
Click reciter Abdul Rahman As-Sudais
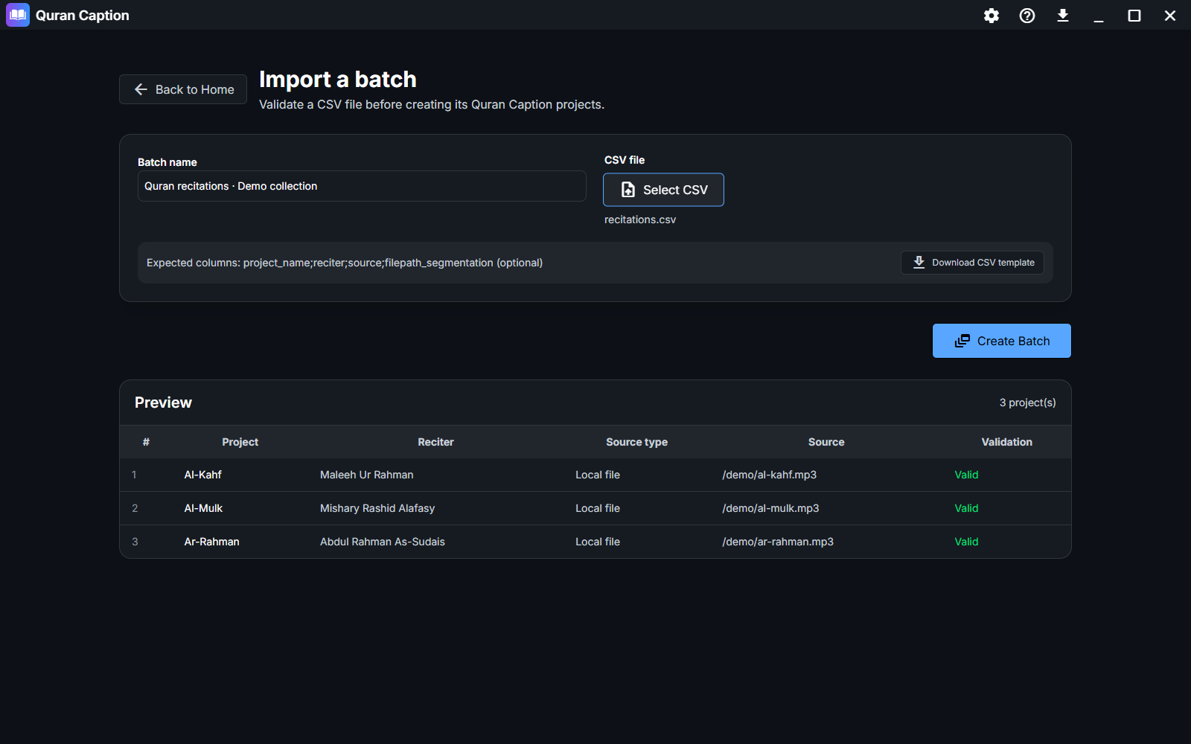[383, 542]
